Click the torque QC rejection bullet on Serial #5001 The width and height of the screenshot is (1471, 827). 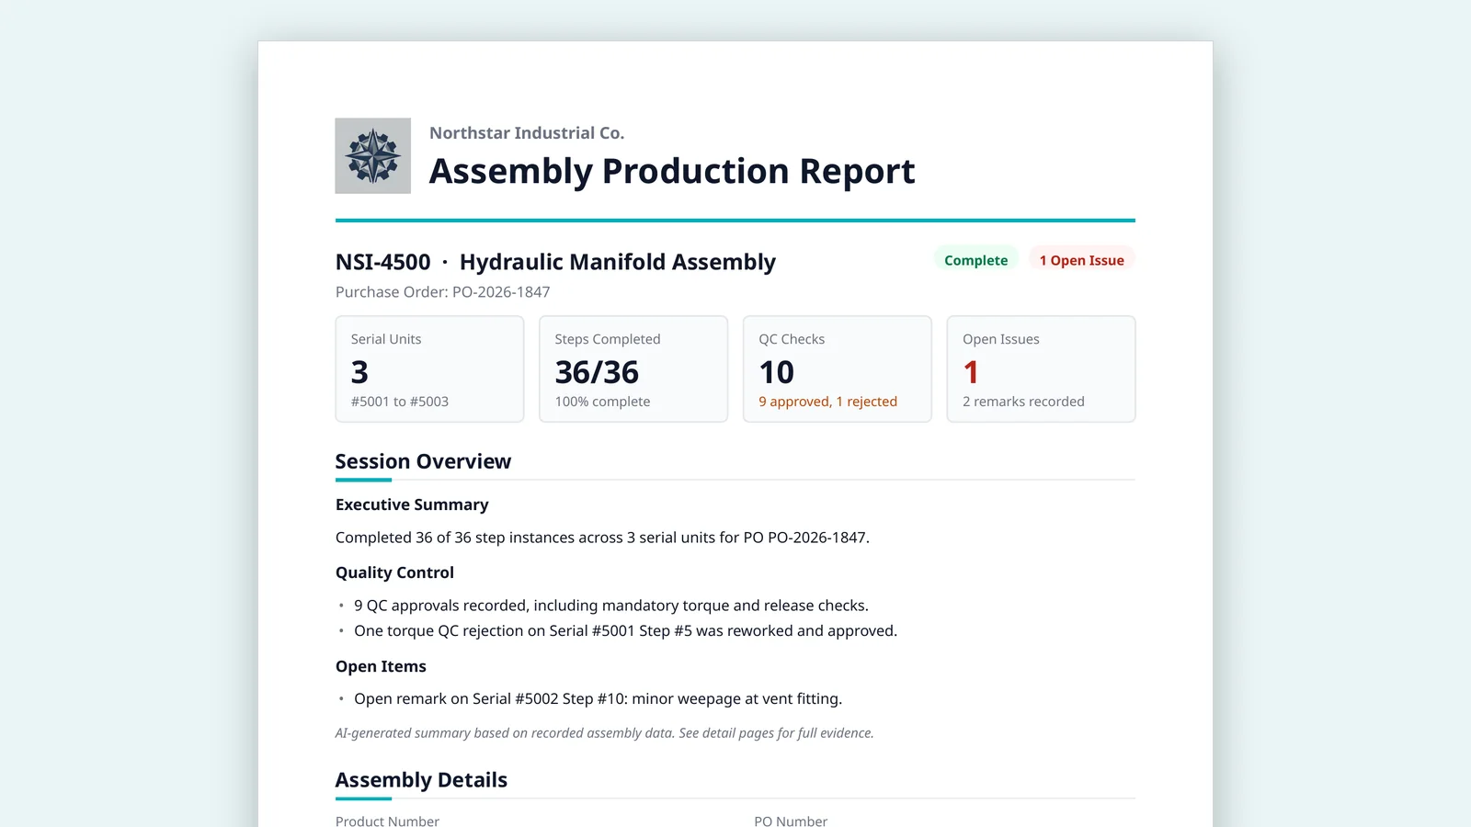pos(625,631)
